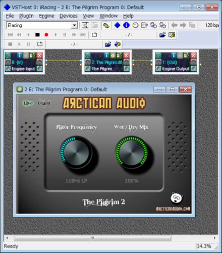222x253 pixels.
Task: Click the horizontal scrollbar left arrow
Action: point(7,238)
